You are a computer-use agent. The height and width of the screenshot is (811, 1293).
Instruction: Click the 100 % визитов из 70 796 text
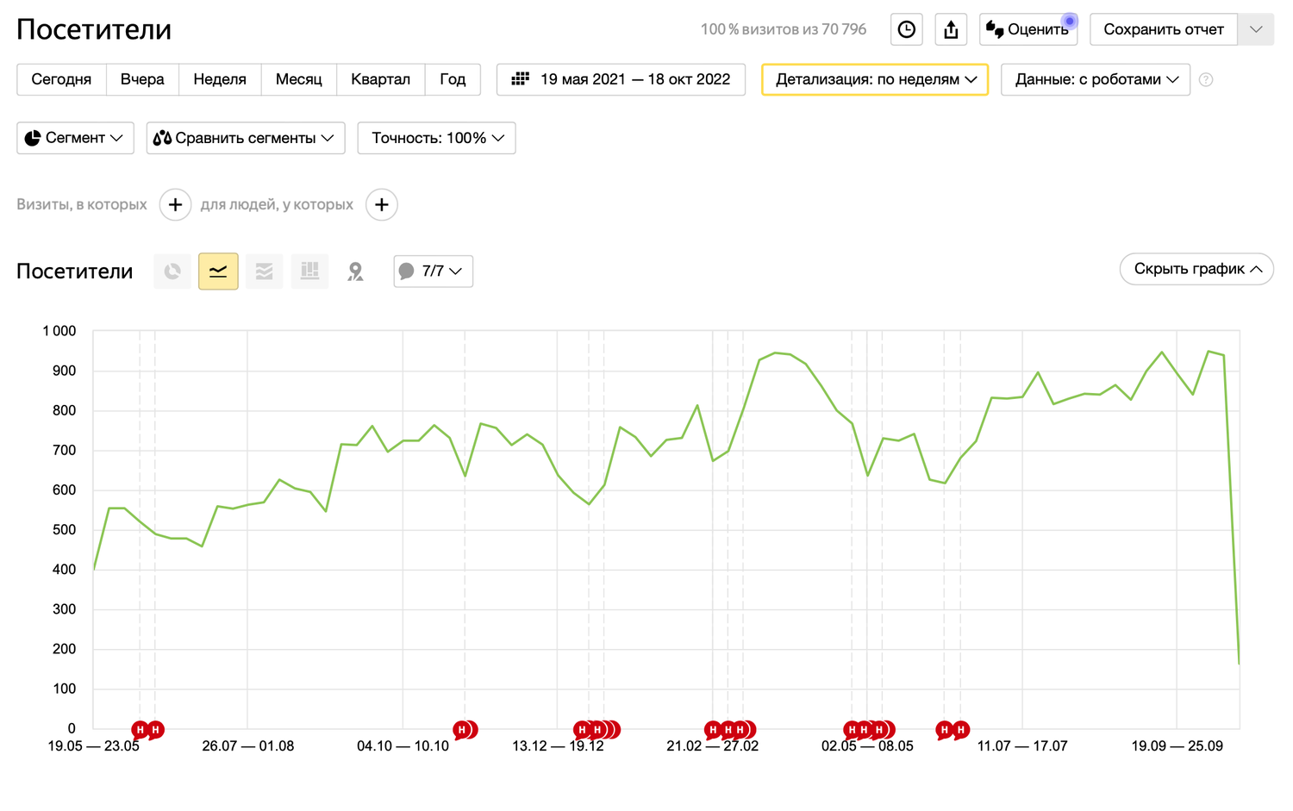(783, 29)
